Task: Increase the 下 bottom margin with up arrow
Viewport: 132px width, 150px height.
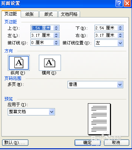Action: [120, 27]
